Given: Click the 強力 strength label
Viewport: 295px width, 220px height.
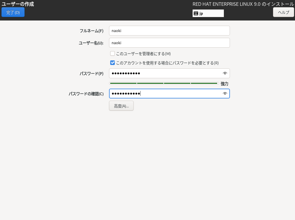Looking at the screenshot, I should [224, 84].
